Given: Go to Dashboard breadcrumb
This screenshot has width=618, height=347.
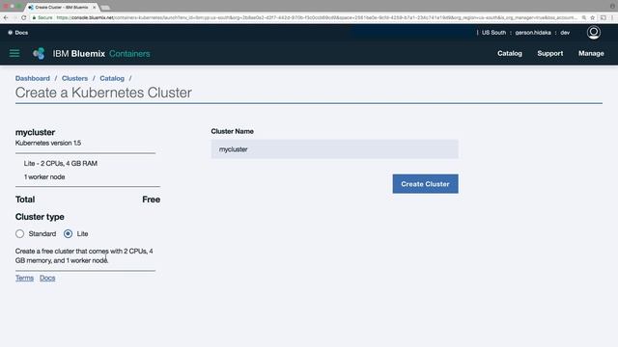Looking at the screenshot, I should [x=33, y=78].
